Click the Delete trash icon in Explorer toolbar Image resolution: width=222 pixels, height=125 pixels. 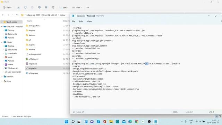pos(53,7)
